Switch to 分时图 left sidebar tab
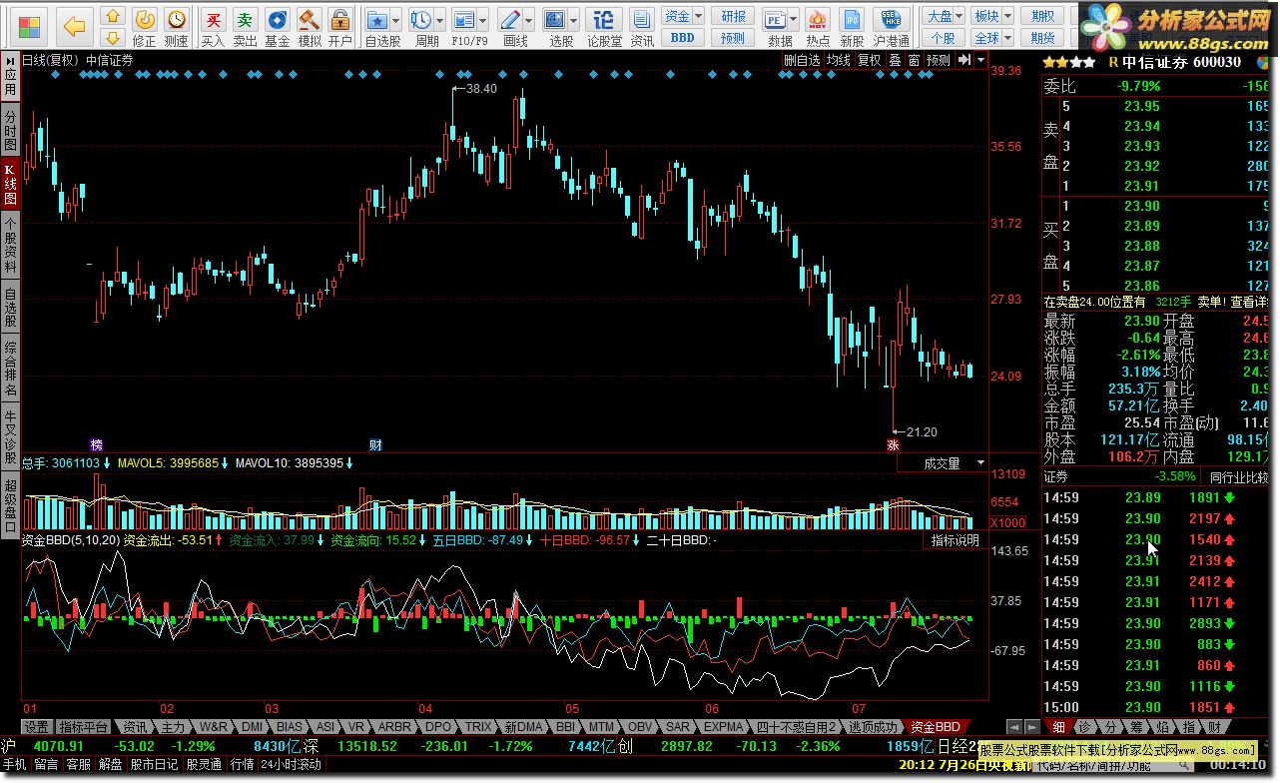The height and width of the screenshot is (783, 1280). point(10,131)
